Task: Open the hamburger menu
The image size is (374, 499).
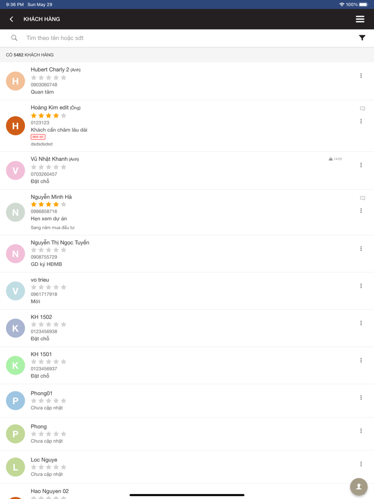Action: click(x=360, y=19)
